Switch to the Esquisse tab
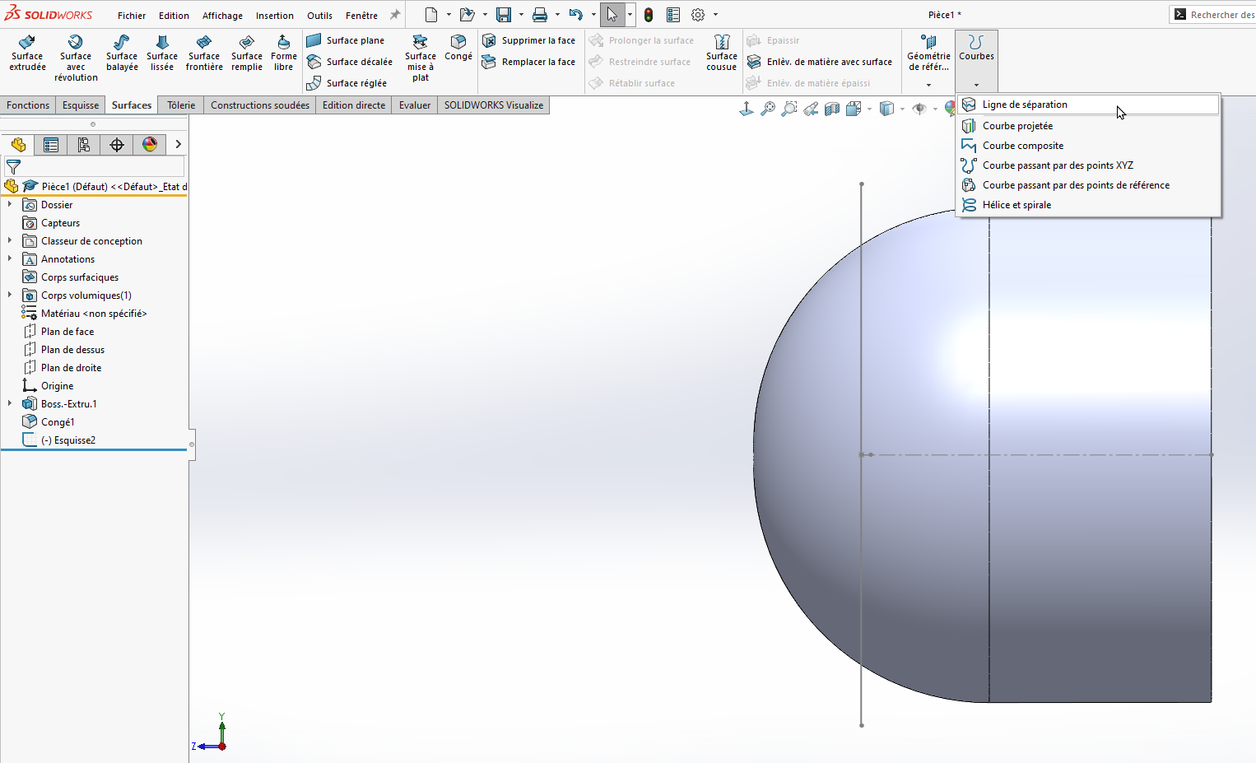The image size is (1256, 763). click(81, 105)
